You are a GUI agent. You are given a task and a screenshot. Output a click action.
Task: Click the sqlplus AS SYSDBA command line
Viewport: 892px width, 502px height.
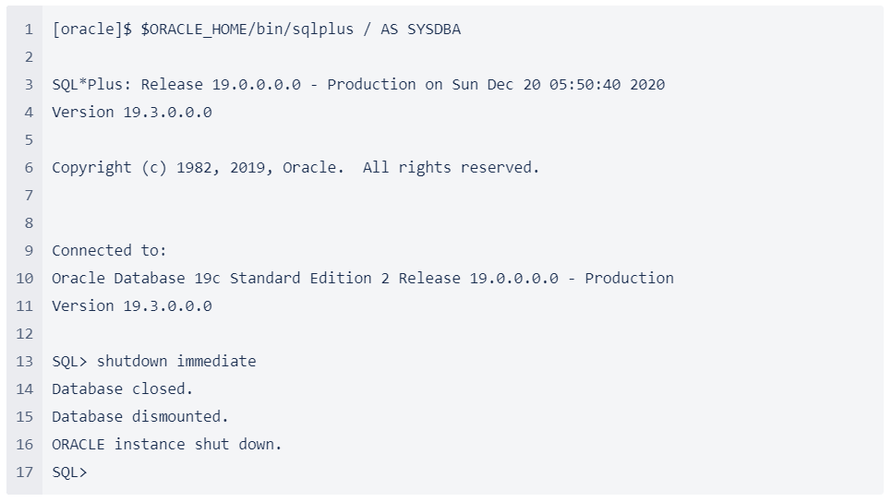pos(256,29)
